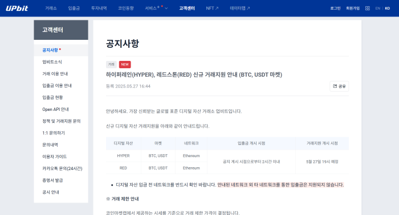The width and height of the screenshot is (399, 215).
Task: Click the 회원가입 link
Action: click(x=353, y=9)
